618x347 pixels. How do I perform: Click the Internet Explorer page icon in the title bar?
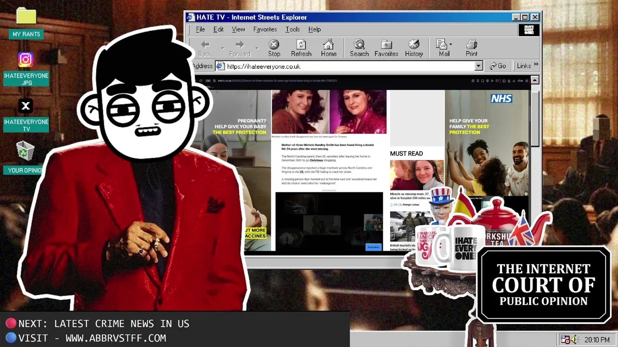[191, 17]
